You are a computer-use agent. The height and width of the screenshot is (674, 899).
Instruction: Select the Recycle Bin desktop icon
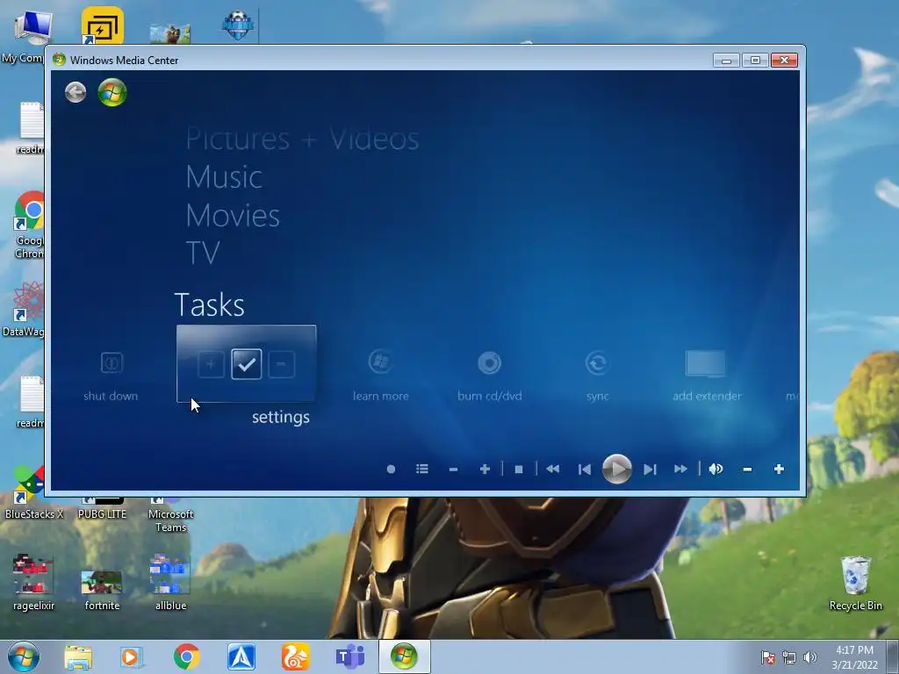(x=855, y=584)
